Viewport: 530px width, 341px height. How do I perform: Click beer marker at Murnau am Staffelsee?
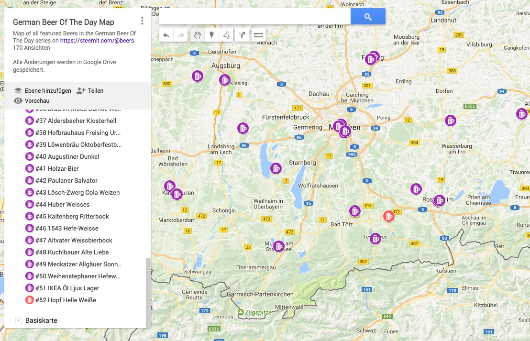(278, 246)
